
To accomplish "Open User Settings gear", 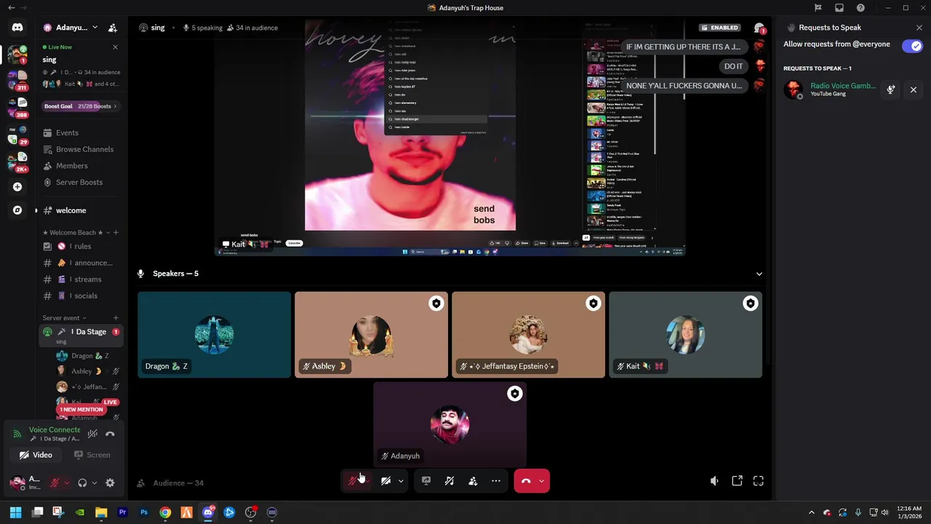I will (110, 483).
